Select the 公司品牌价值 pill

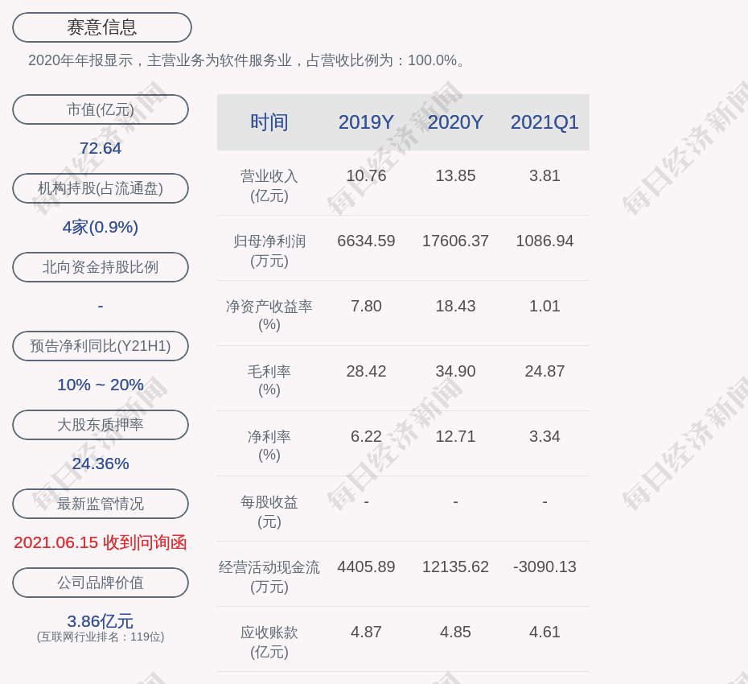tap(101, 583)
